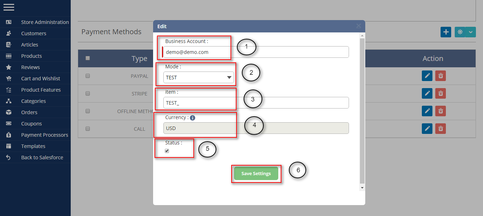This screenshot has height=216, width=483.
Task: Click delete trash icon for STRIPE row
Action: pos(441,93)
